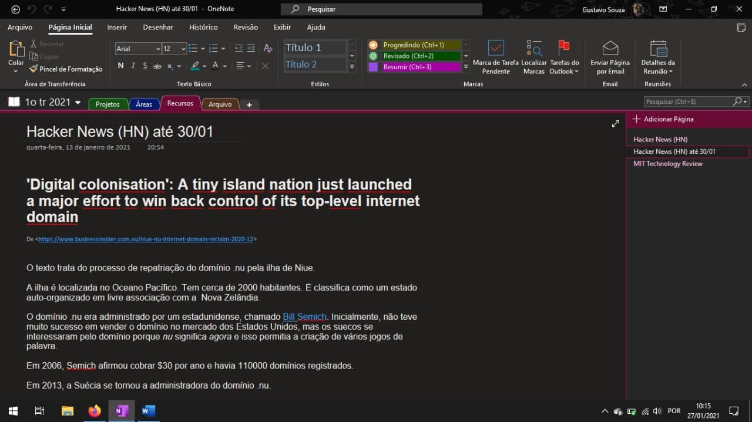
Task: Open the businessinsider.com.au article link
Action: tap(146, 239)
